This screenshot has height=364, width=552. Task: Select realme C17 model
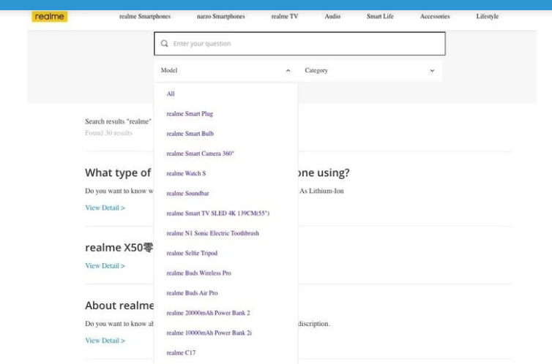tap(181, 353)
